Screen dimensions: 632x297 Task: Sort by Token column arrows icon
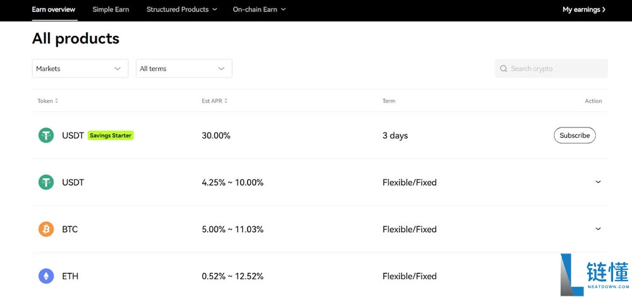pos(57,101)
